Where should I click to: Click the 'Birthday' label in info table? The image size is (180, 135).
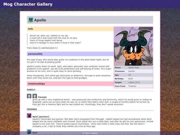[119, 79]
